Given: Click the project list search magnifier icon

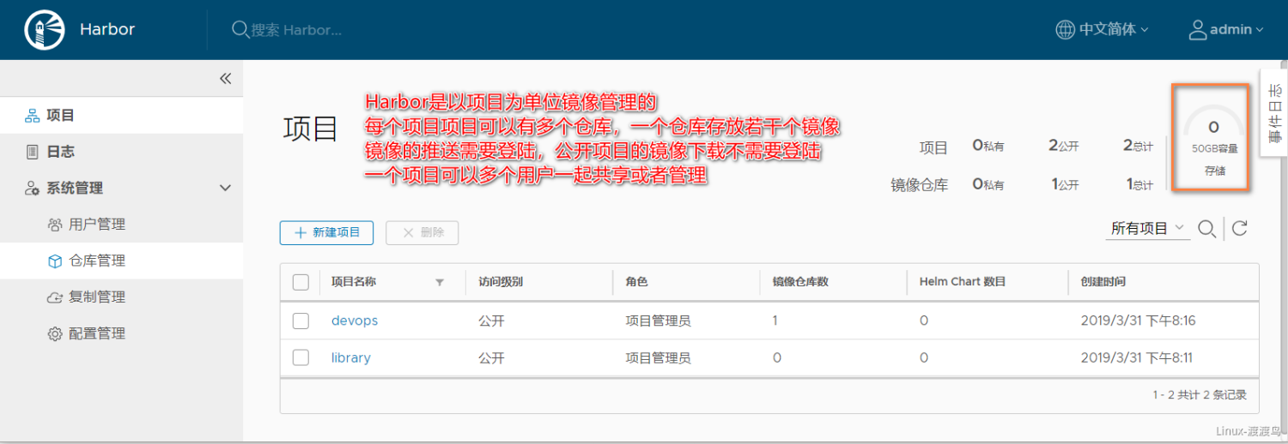Looking at the screenshot, I should click(x=1206, y=228).
